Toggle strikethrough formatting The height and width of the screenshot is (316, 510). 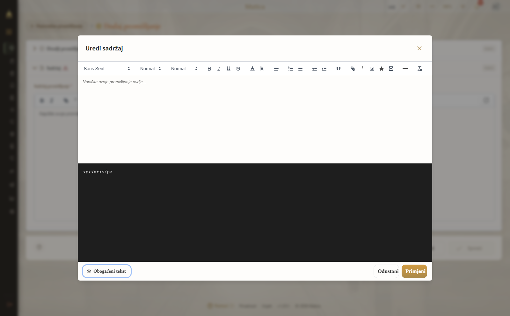click(x=238, y=69)
